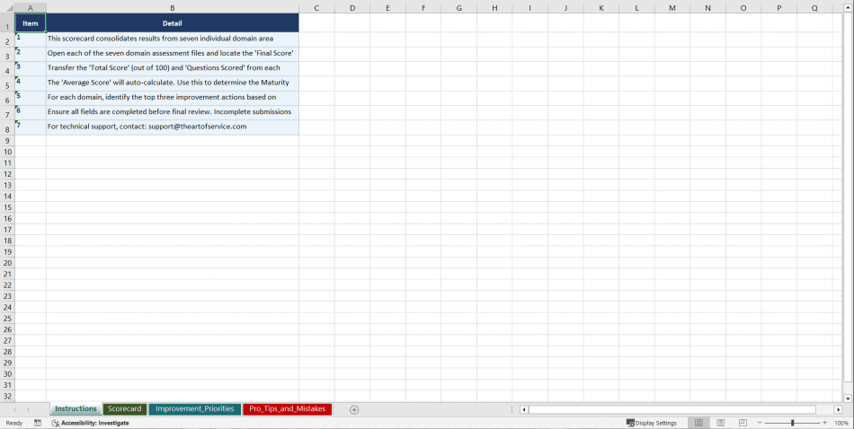Select column B header
Viewport: 854px width, 429px height.
(173, 8)
